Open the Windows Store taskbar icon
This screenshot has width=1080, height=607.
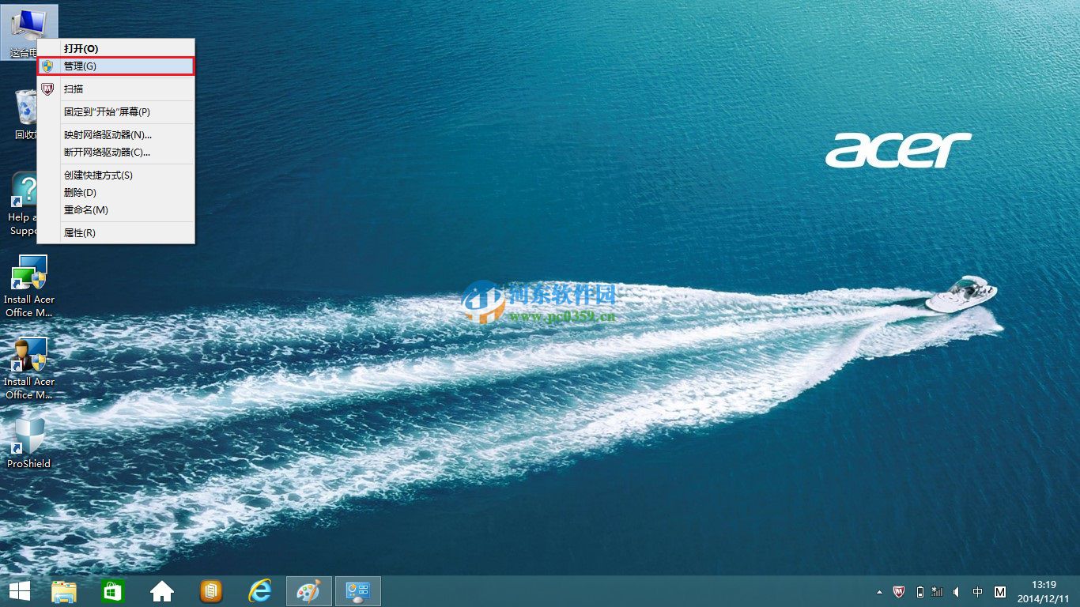pyautogui.click(x=112, y=590)
